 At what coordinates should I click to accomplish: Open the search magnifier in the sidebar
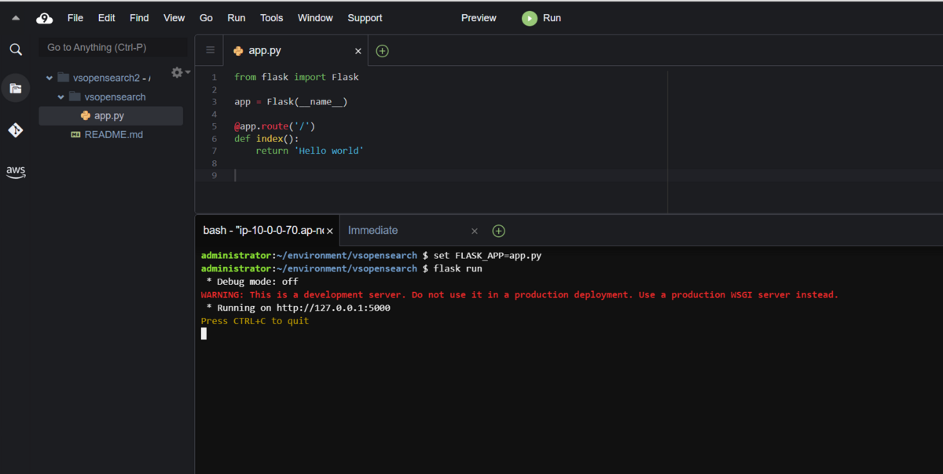click(x=16, y=49)
